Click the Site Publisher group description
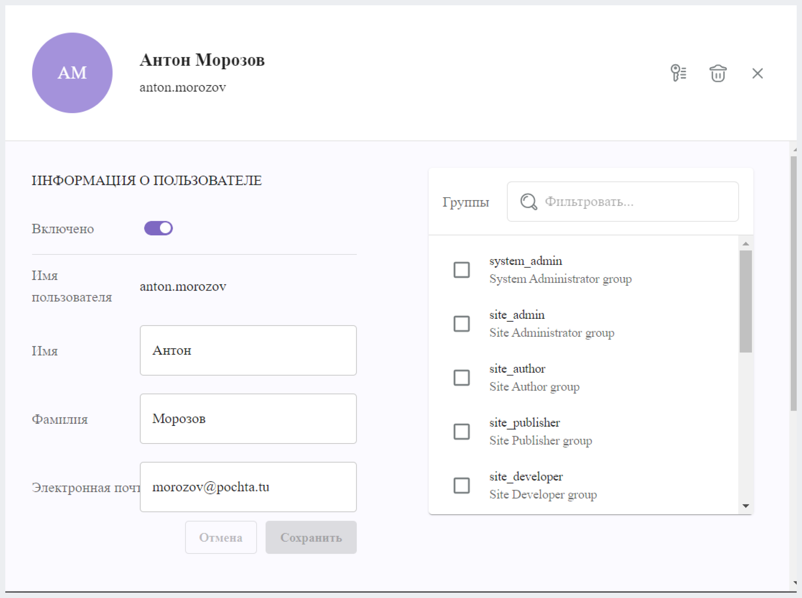The image size is (802, 598). click(540, 441)
